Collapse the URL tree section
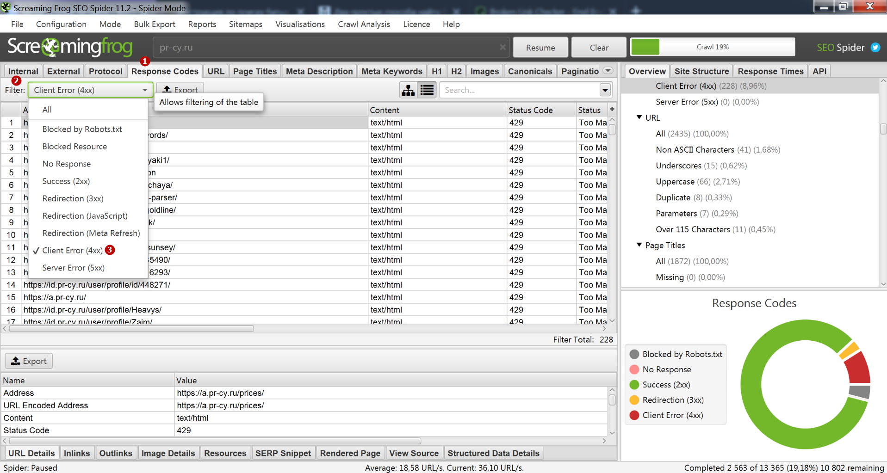 click(639, 117)
